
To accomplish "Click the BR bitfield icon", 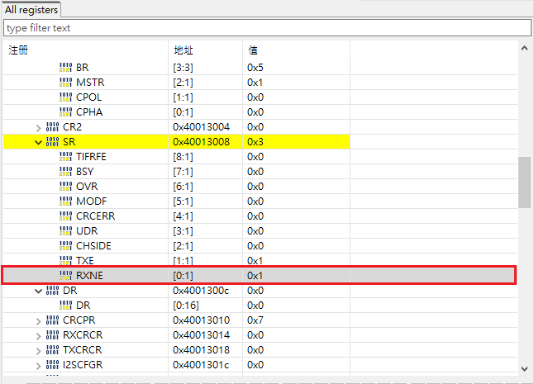I will click(x=66, y=68).
